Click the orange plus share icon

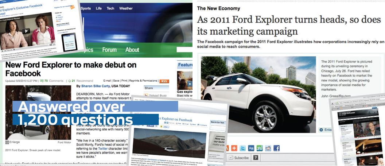234,148
